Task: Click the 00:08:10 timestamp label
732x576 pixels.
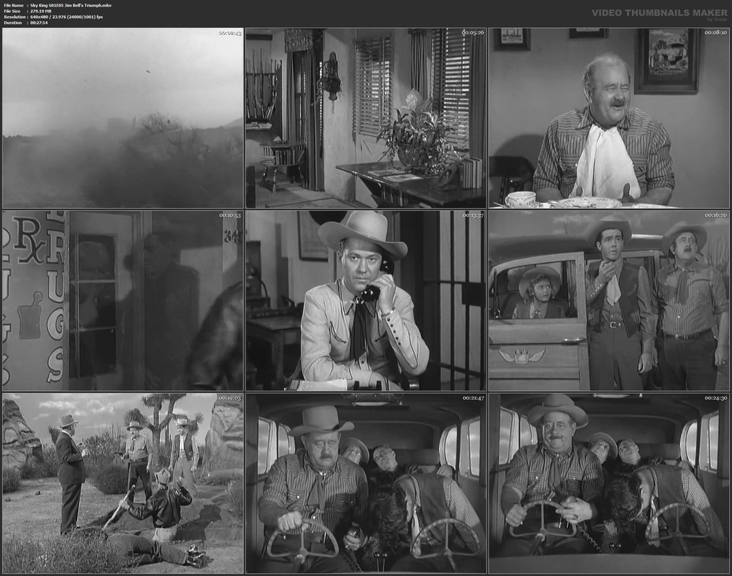Action: tap(715, 32)
